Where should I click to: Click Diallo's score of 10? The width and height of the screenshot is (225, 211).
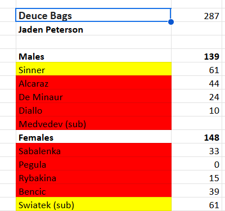click(x=197, y=110)
